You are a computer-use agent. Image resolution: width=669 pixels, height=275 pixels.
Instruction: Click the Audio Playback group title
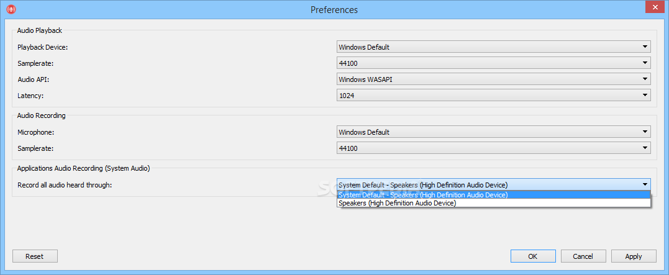[x=40, y=30]
